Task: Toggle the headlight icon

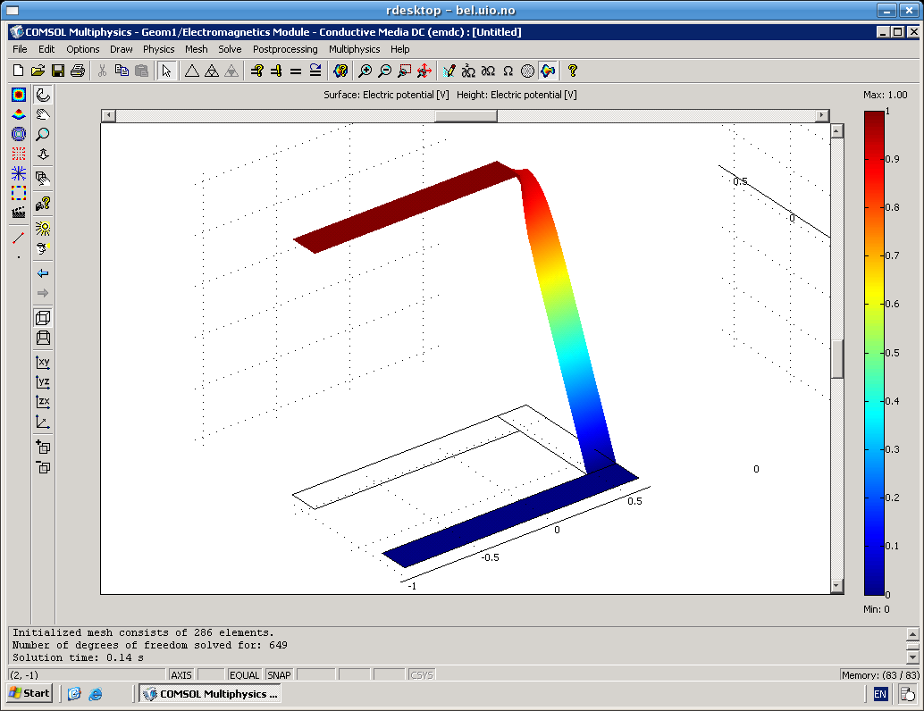Action: [43, 248]
